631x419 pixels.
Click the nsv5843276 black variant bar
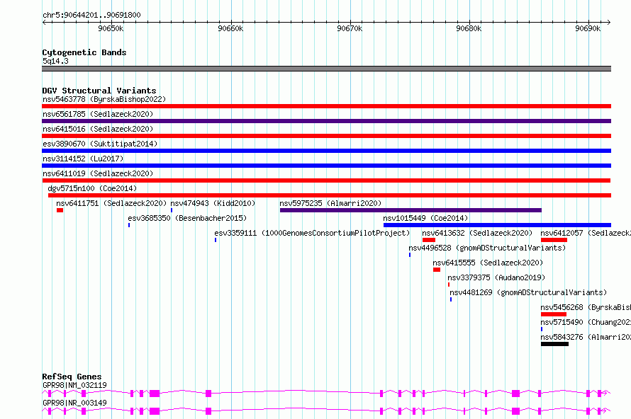point(554,344)
